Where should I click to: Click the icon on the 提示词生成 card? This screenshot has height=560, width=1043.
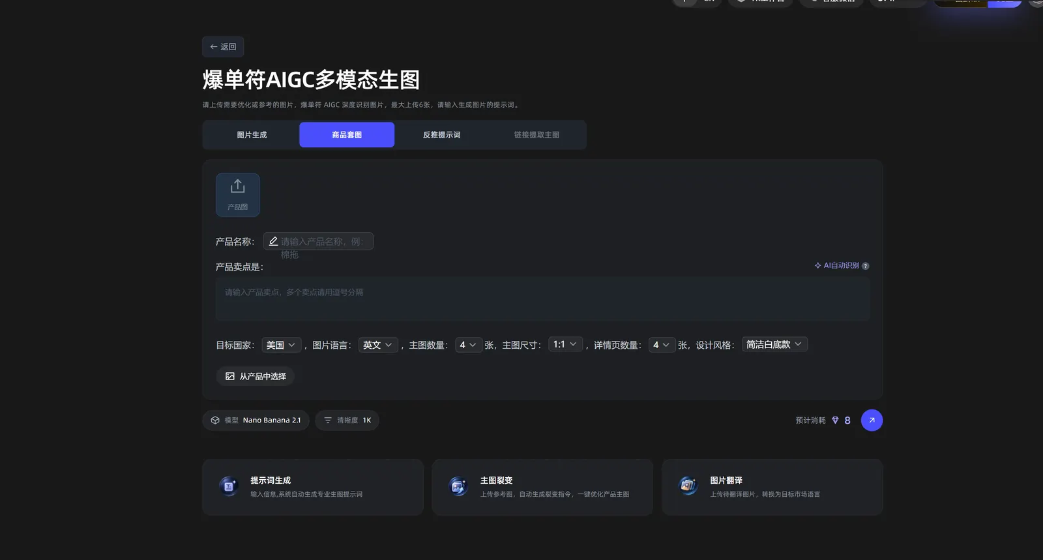point(229,486)
